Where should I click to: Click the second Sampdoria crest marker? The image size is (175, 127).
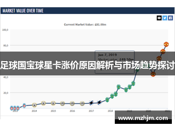click(x=99, y=103)
